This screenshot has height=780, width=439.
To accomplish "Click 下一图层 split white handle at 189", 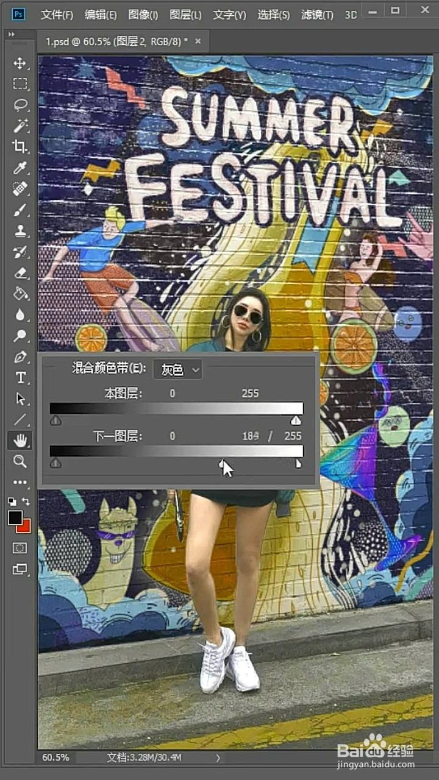I will (x=221, y=464).
